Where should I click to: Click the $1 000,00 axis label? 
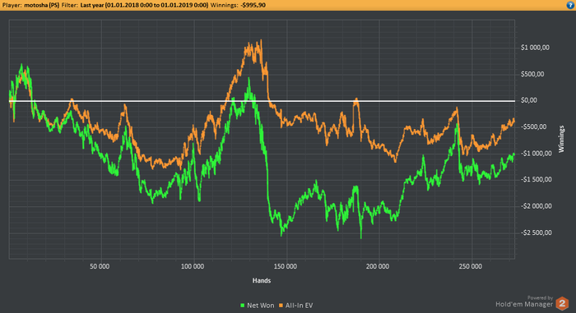pyautogui.click(x=535, y=48)
